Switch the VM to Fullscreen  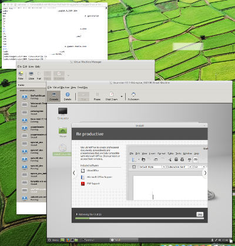click(x=133, y=96)
